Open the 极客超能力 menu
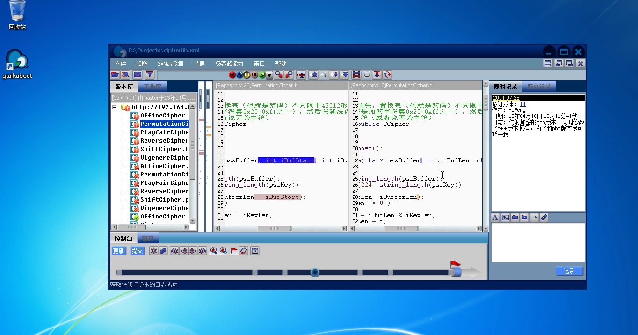 click(229, 64)
